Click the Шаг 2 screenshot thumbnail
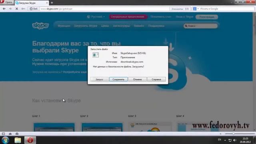Image resolution: width=256 pixels, height=144 pixels. pos(102,127)
